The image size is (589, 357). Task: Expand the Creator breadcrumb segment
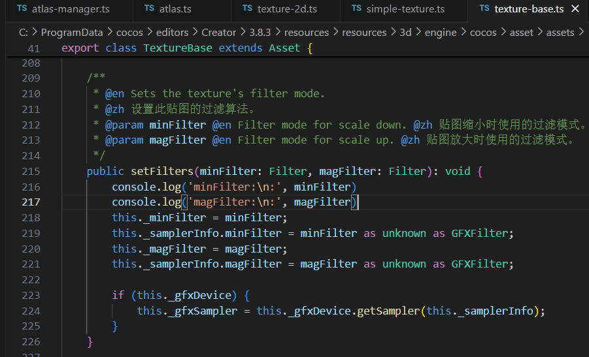[x=219, y=32]
